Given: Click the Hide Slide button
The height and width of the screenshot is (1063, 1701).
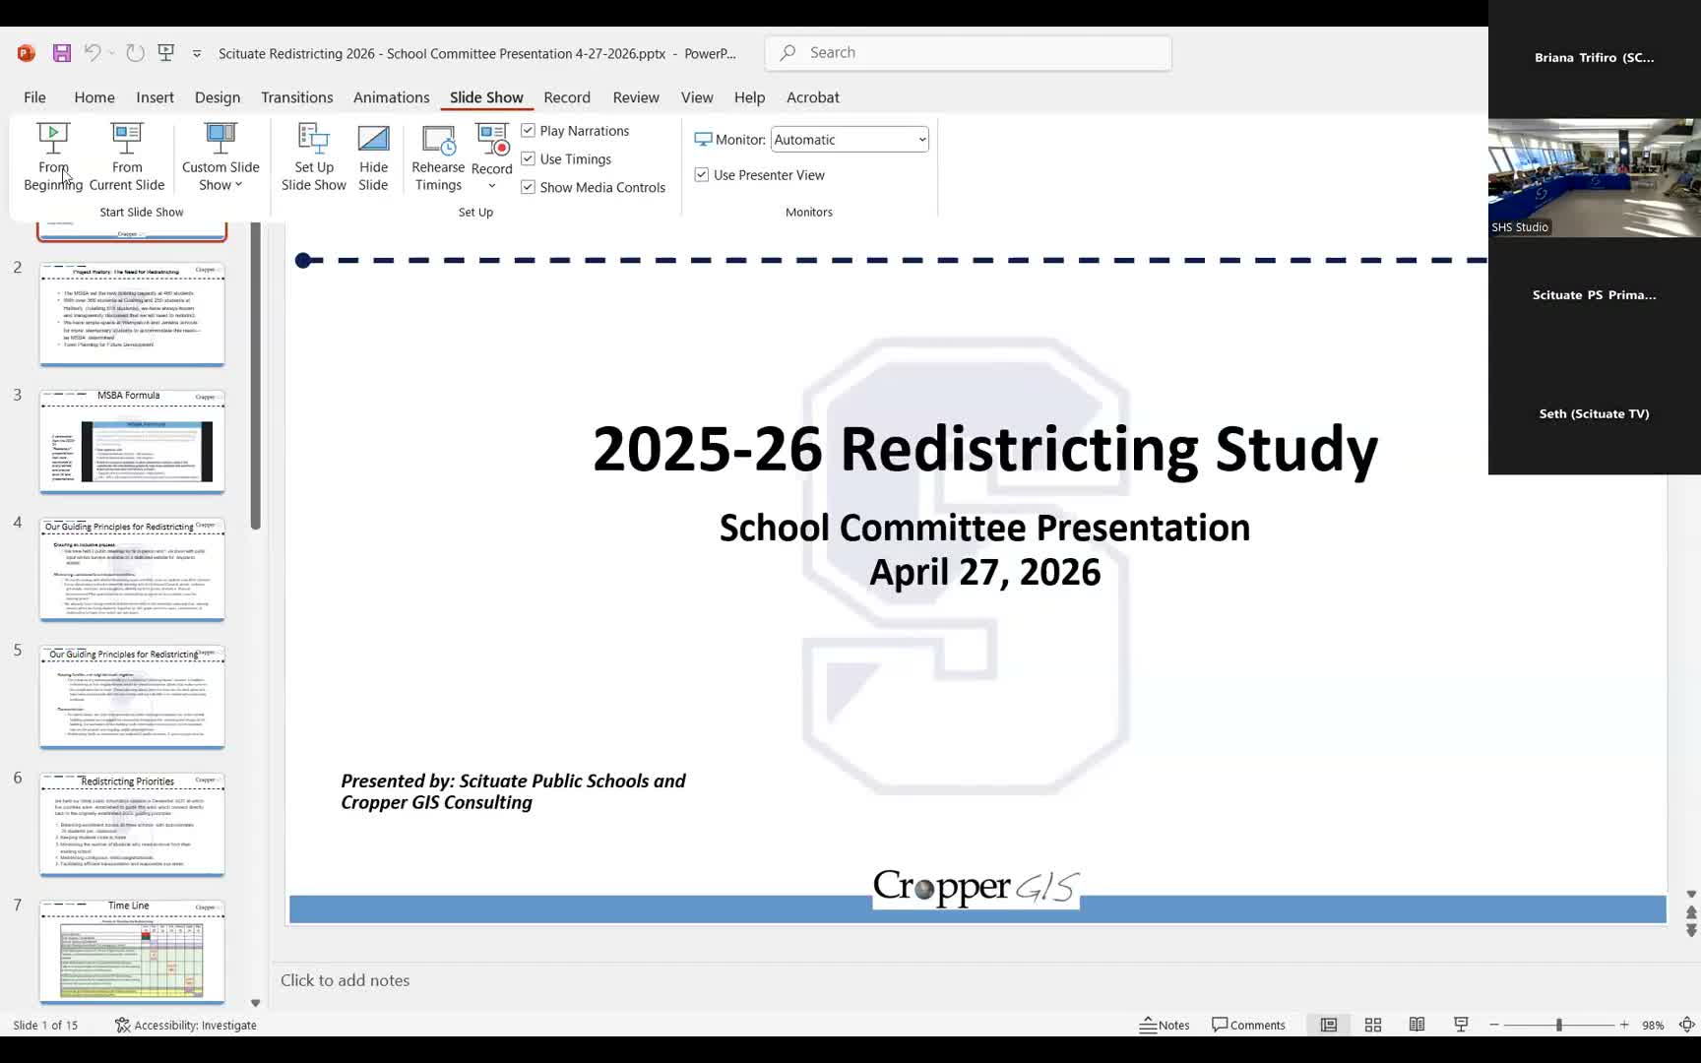Looking at the screenshot, I should coord(373,156).
